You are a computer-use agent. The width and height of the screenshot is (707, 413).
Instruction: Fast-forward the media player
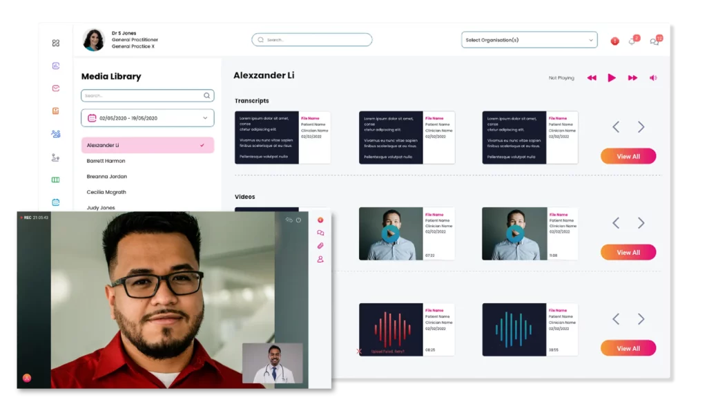[x=632, y=78]
